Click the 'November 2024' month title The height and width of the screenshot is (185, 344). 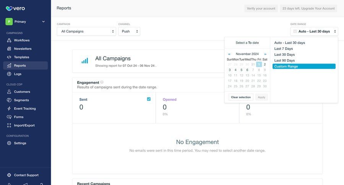pos(247,54)
